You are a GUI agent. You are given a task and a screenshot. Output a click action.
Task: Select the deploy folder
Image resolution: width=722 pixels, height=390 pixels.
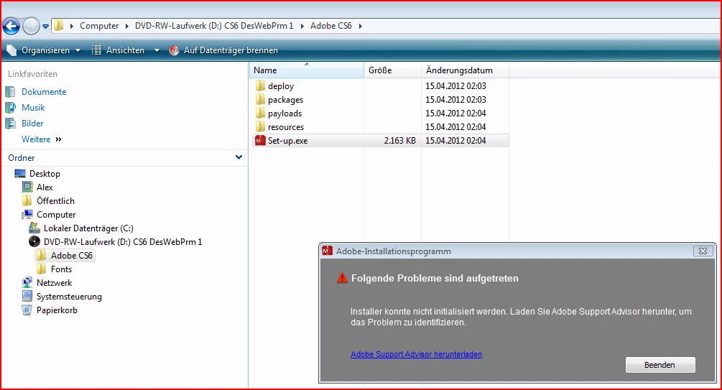(x=281, y=86)
